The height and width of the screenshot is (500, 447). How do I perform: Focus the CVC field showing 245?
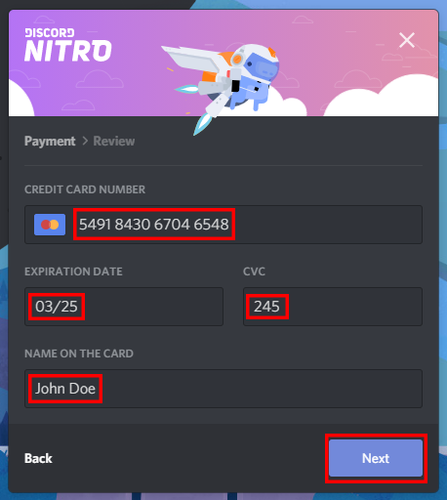333,307
